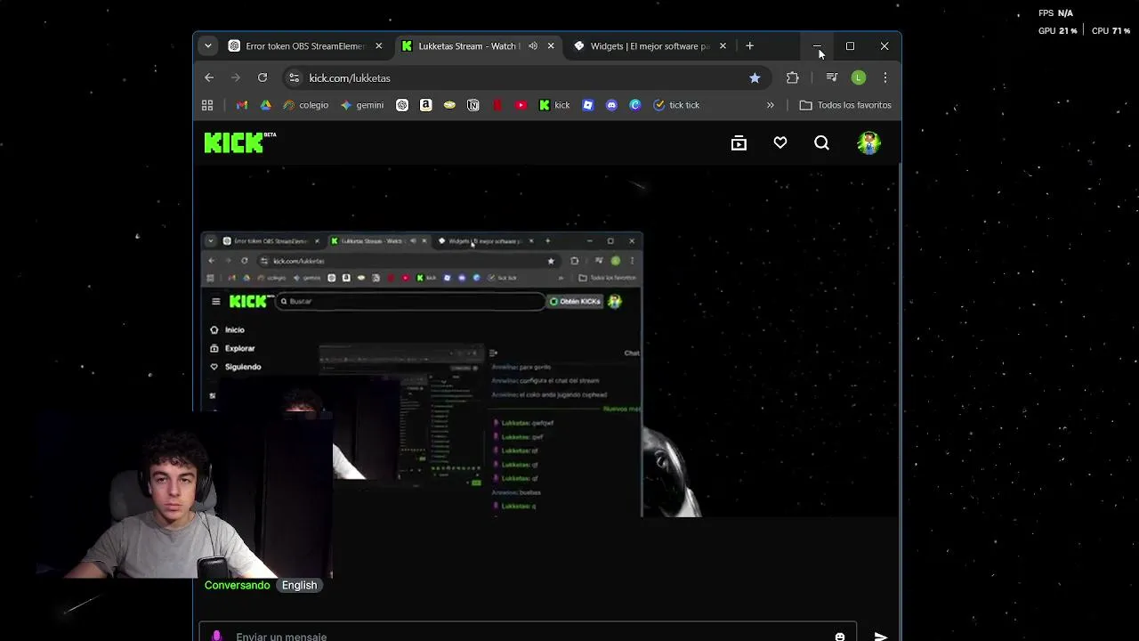The width and height of the screenshot is (1139, 641).
Task: Open the Extensions puzzle icon
Action: coord(792,78)
